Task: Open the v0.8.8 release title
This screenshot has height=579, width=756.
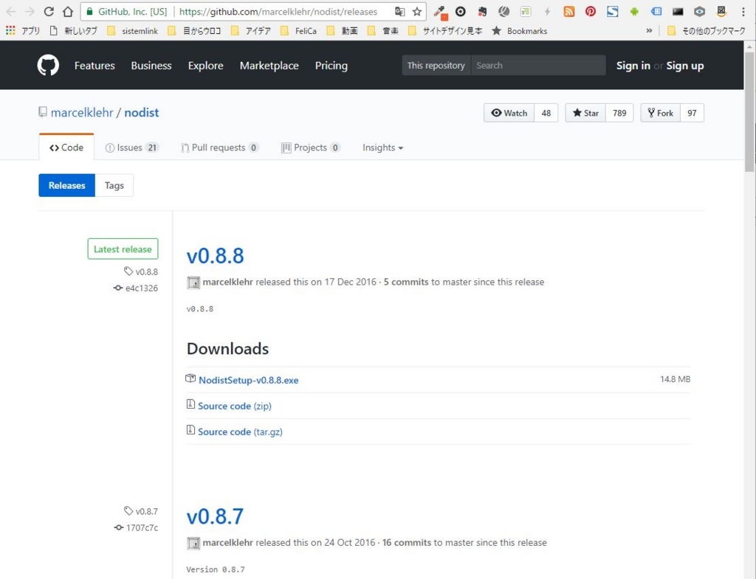Action: click(215, 256)
